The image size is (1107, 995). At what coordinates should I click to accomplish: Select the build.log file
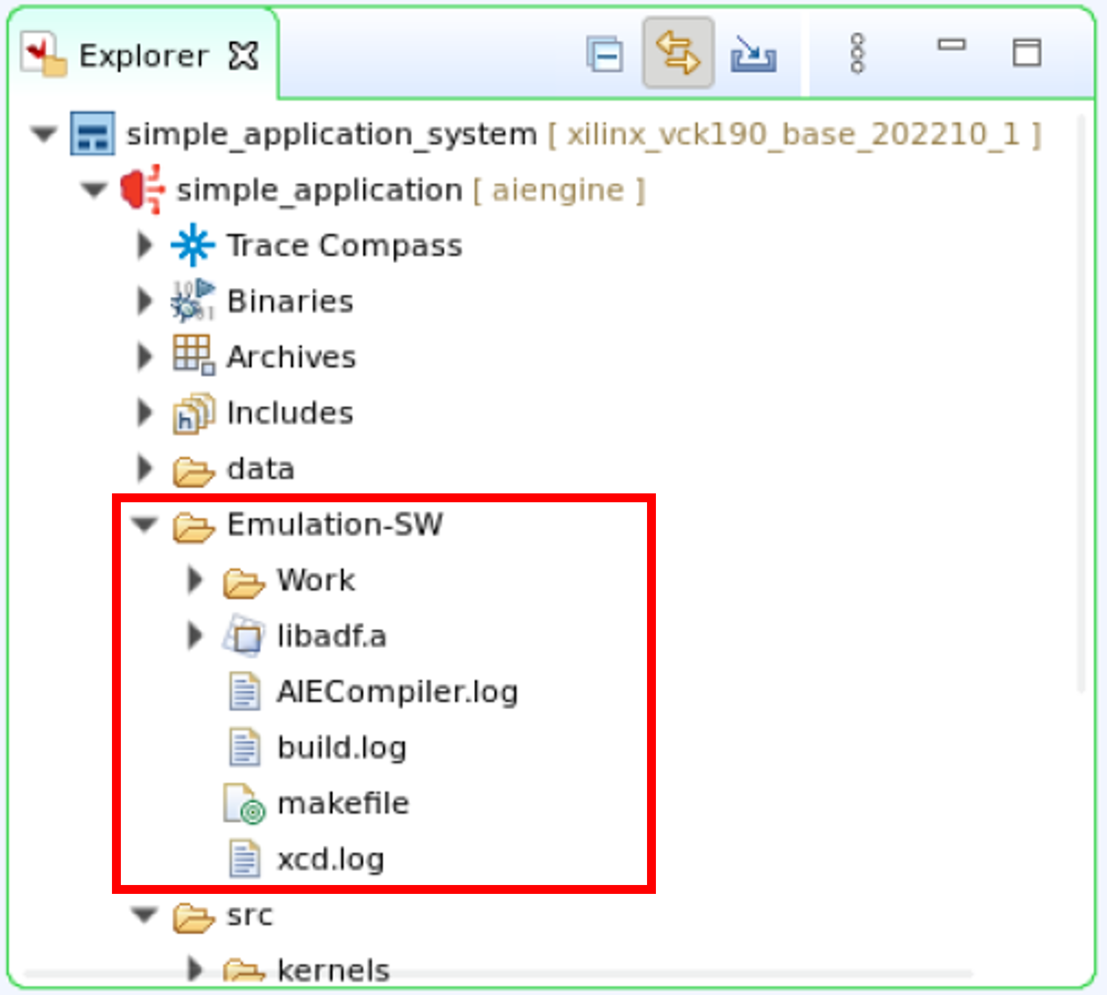coord(342,748)
